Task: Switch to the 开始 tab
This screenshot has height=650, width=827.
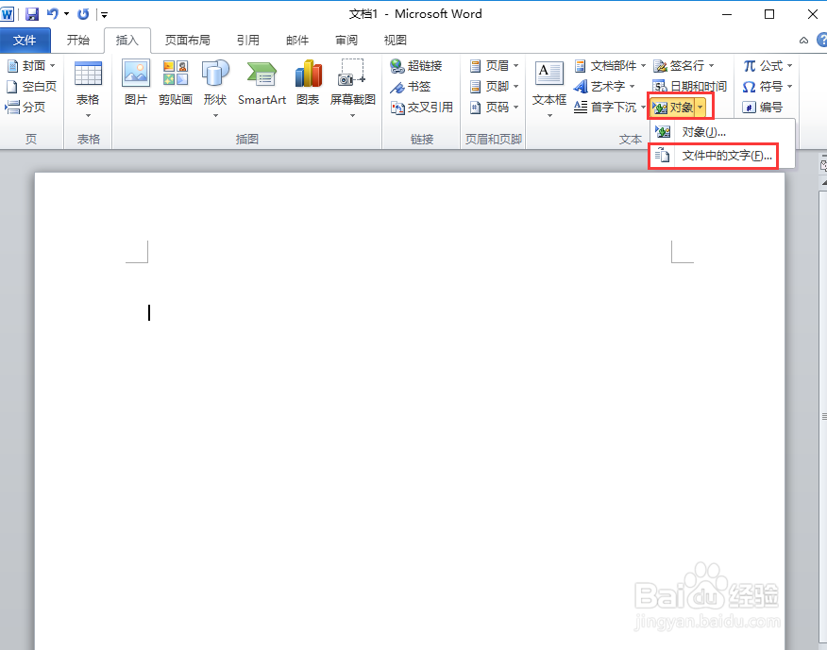Action: pyautogui.click(x=78, y=40)
